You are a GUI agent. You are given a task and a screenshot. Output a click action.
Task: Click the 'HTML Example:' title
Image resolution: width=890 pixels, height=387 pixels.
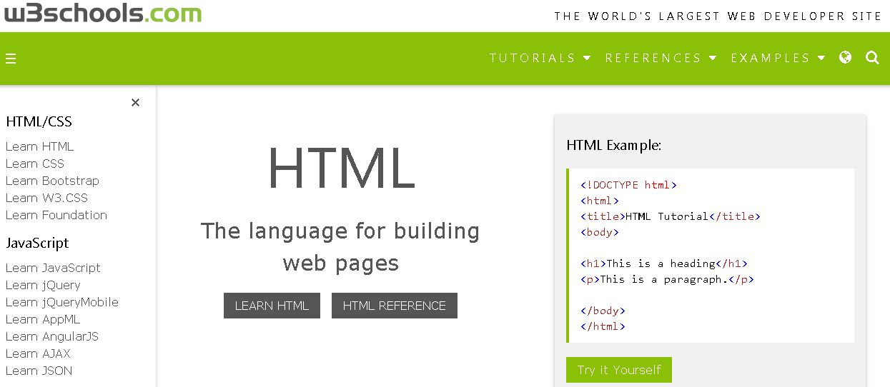(x=614, y=145)
